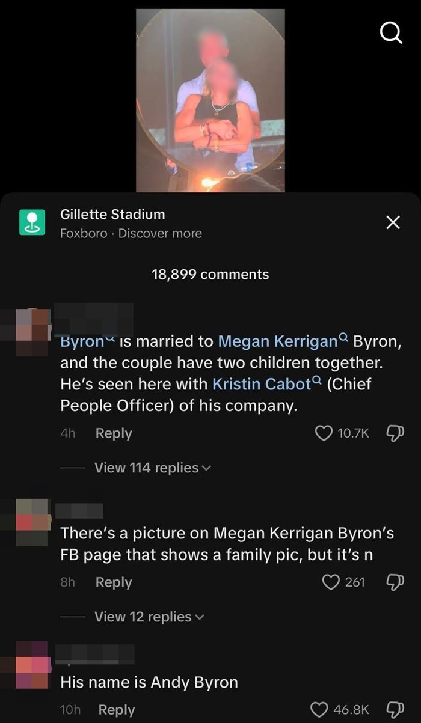Dislike the Megan Kerrigan FB page comment
The image size is (421, 723).
click(396, 582)
